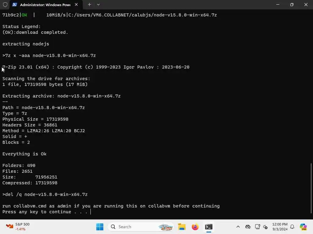Restore down the terminal window
313x234 pixels.
point(292,4)
